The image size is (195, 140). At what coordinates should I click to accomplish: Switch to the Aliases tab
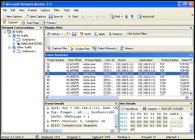click(x=126, y=48)
